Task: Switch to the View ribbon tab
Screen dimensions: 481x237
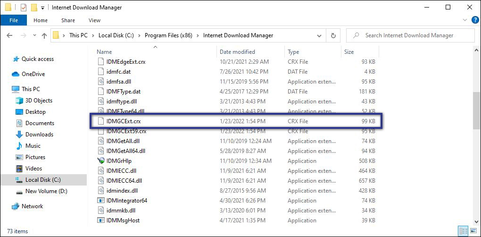Action: [x=94, y=20]
